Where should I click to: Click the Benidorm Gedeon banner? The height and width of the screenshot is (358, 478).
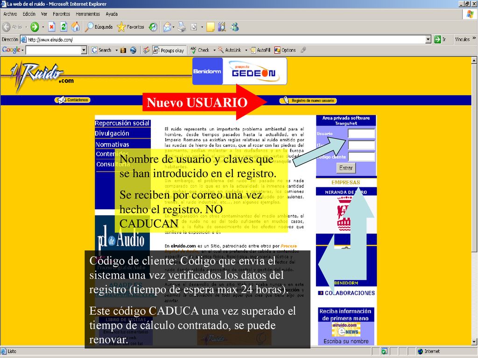click(239, 71)
